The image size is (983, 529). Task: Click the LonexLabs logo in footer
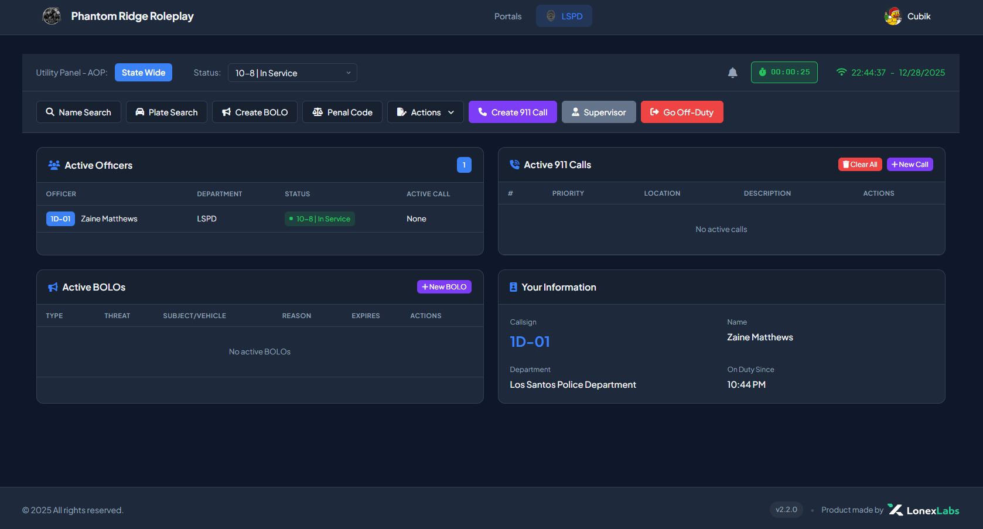pyautogui.click(x=923, y=510)
